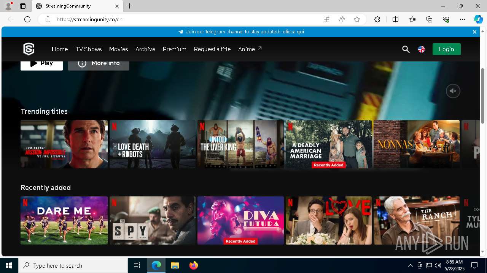
Task: Select the StreamingCommunity browser tab
Action: coord(77,6)
